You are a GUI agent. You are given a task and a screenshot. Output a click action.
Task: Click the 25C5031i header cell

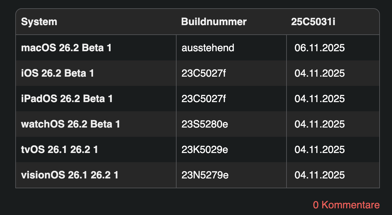tap(313, 22)
